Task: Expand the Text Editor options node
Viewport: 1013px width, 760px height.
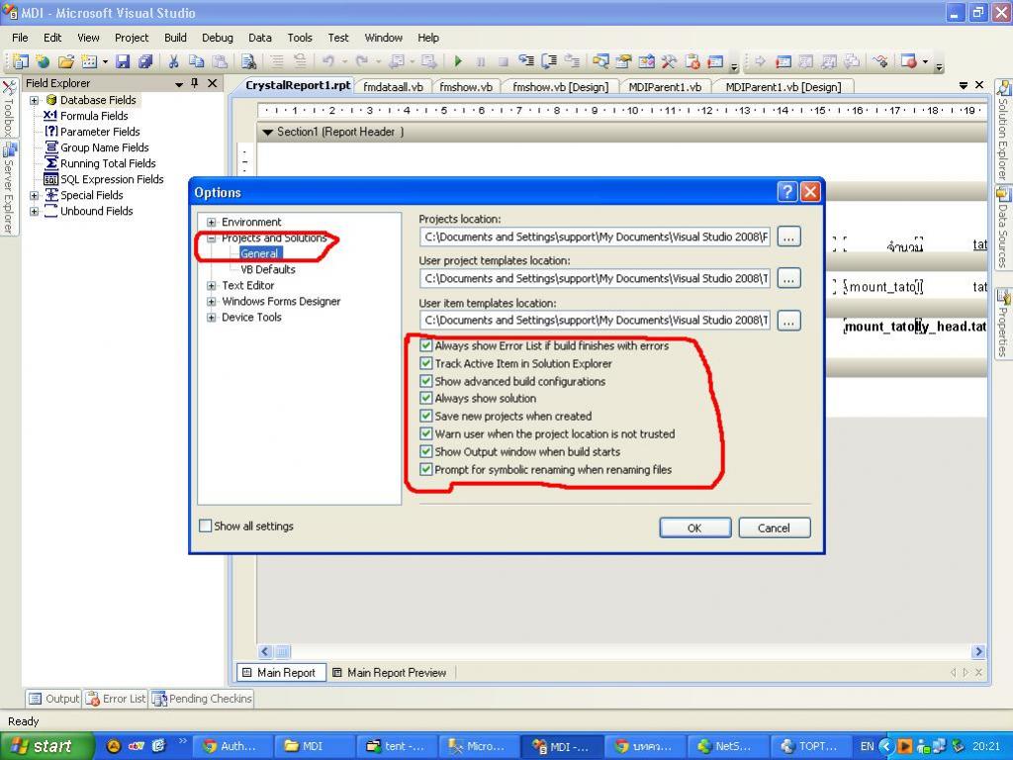Action: point(212,286)
